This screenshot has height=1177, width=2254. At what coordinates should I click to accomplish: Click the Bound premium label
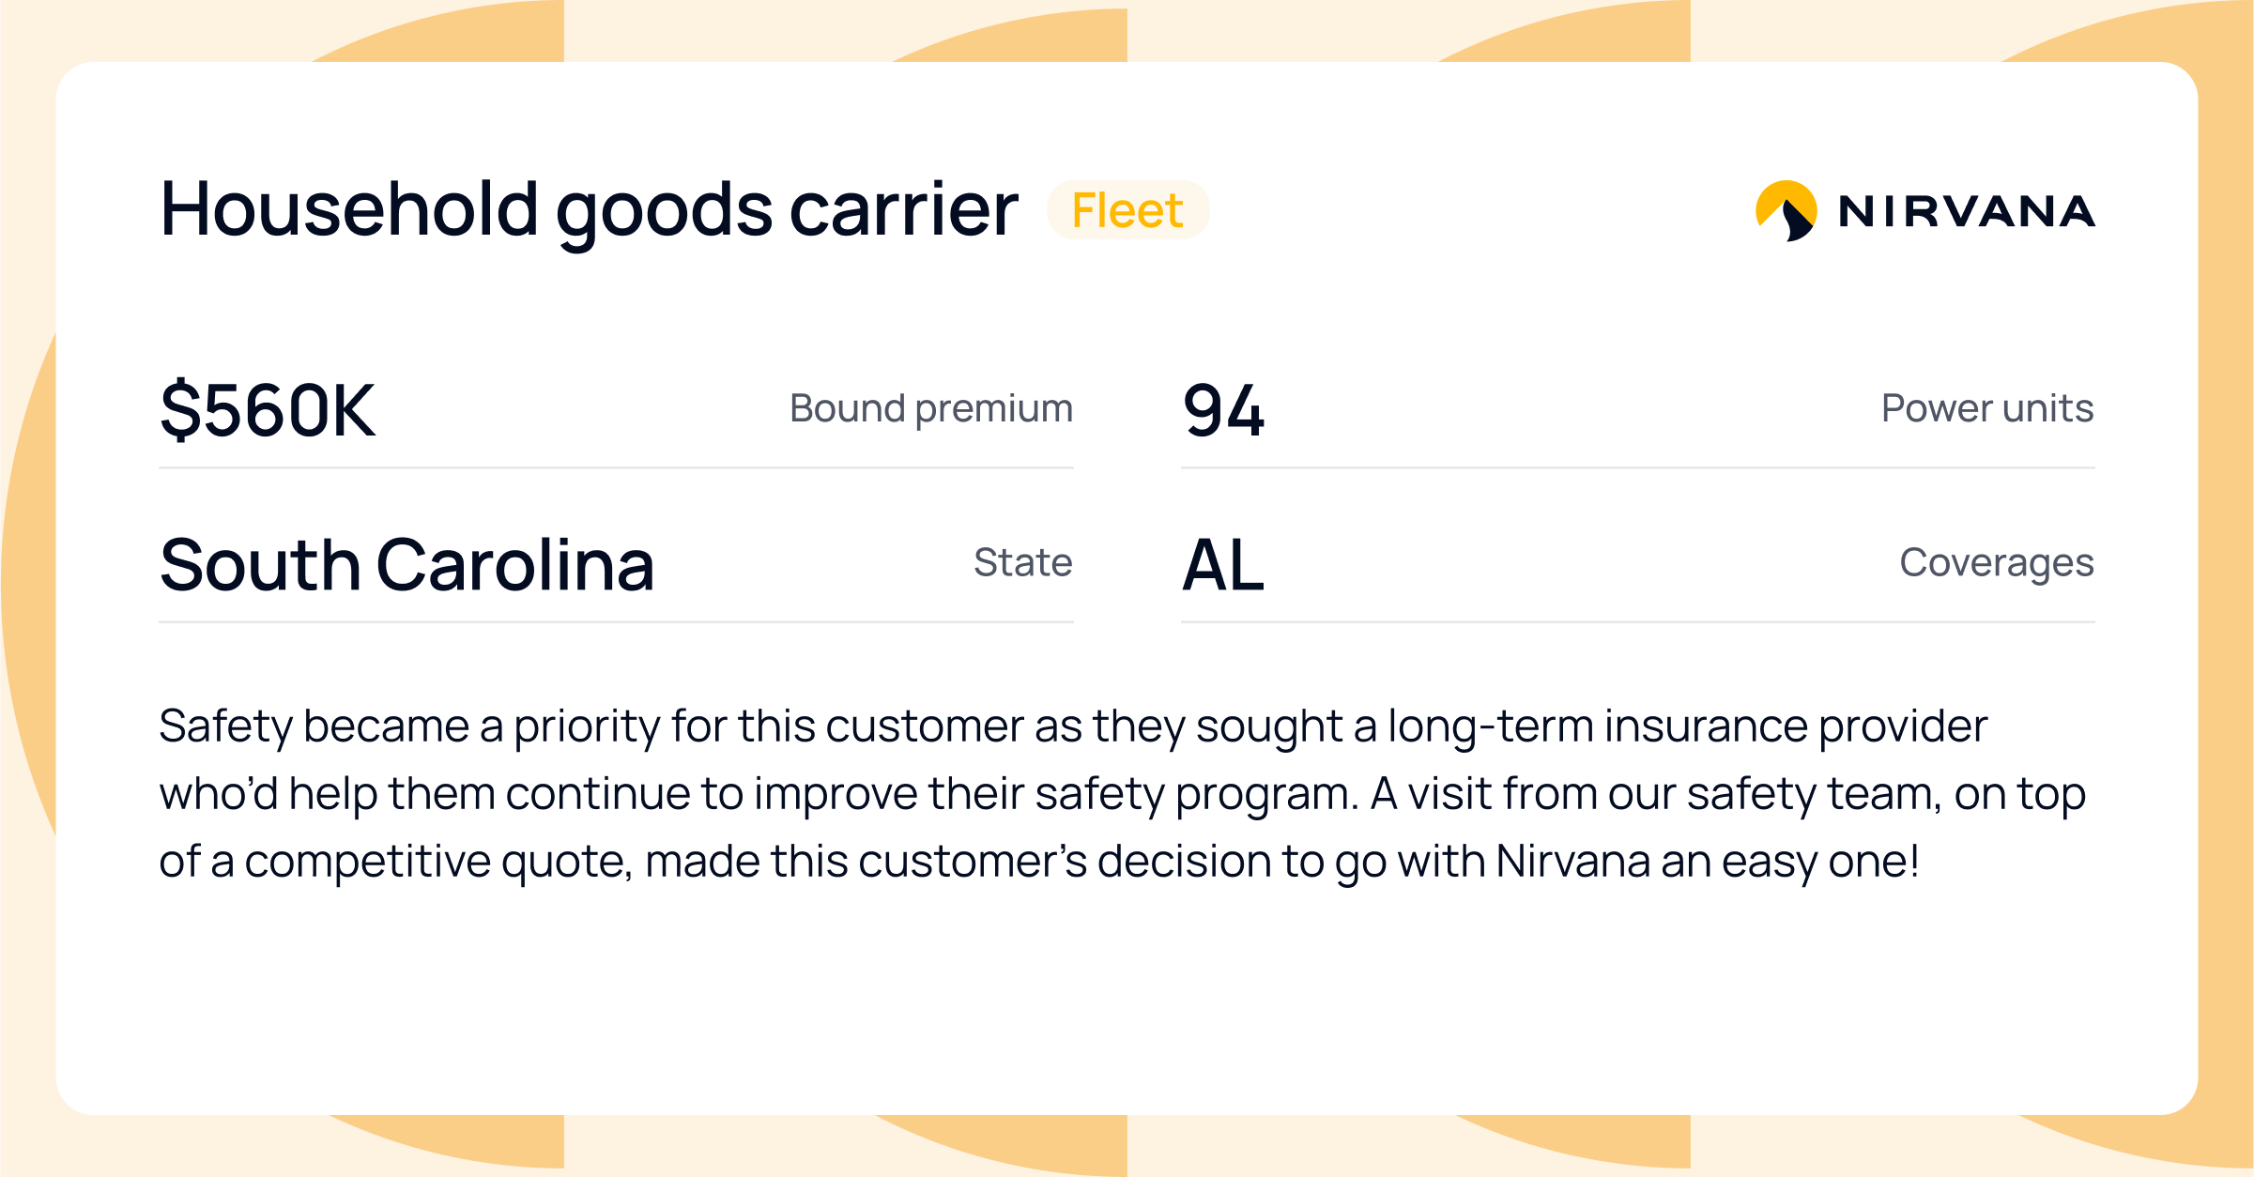[930, 408]
